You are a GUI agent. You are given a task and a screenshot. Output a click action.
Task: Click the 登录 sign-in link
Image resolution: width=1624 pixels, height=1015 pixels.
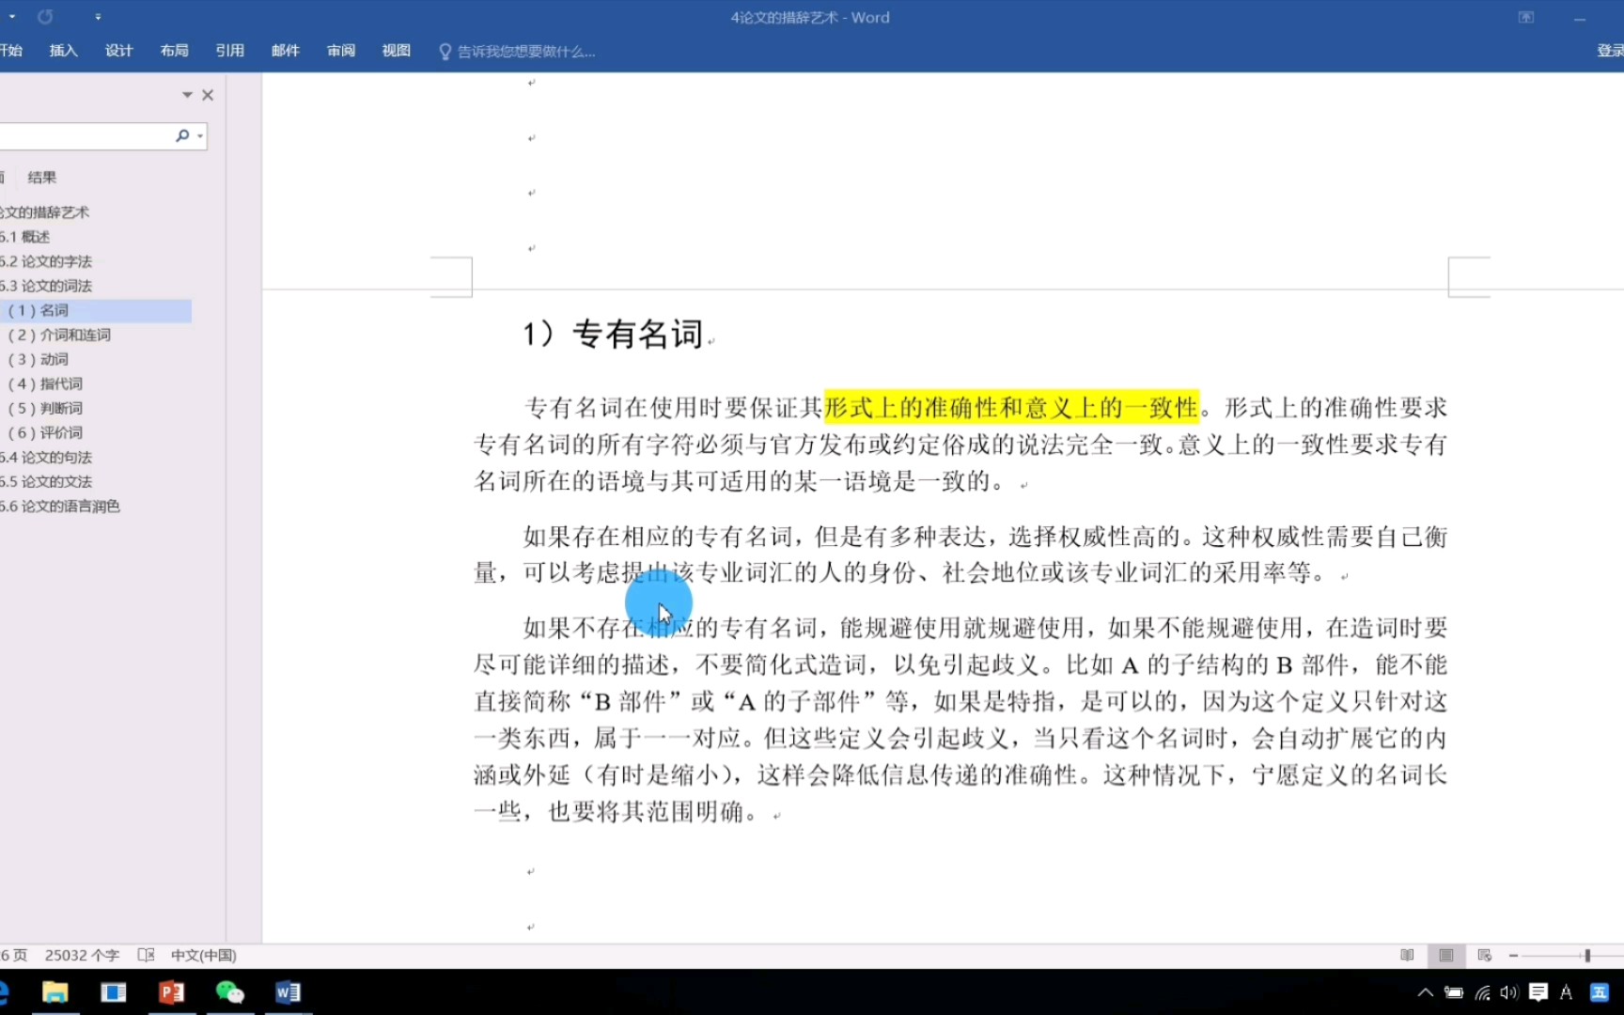(x=1610, y=51)
